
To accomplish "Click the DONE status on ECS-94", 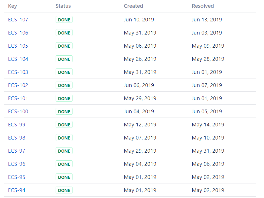I will click(x=64, y=190).
